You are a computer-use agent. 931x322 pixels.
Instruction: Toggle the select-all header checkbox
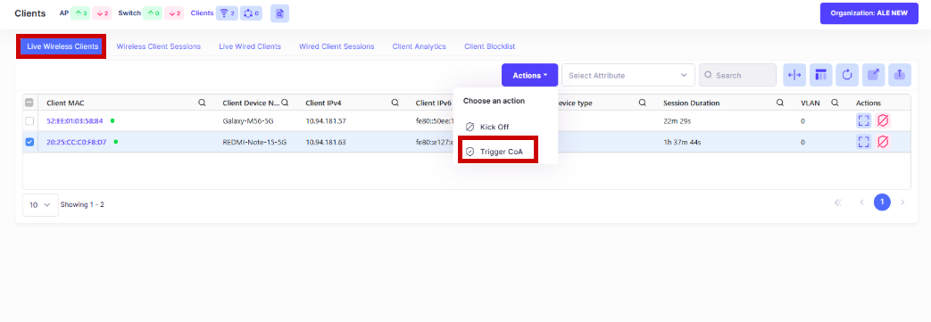click(29, 103)
